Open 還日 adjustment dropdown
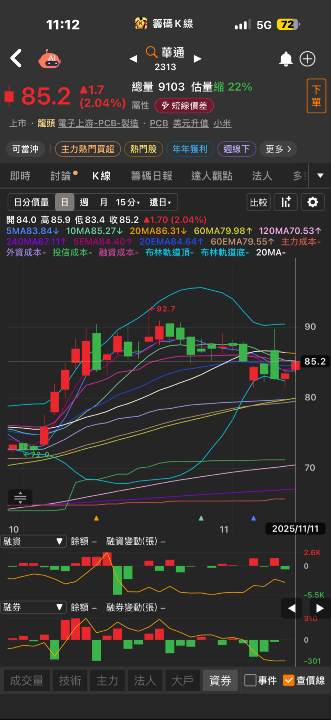This screenshot has height=720, width=331. (160, 202)
